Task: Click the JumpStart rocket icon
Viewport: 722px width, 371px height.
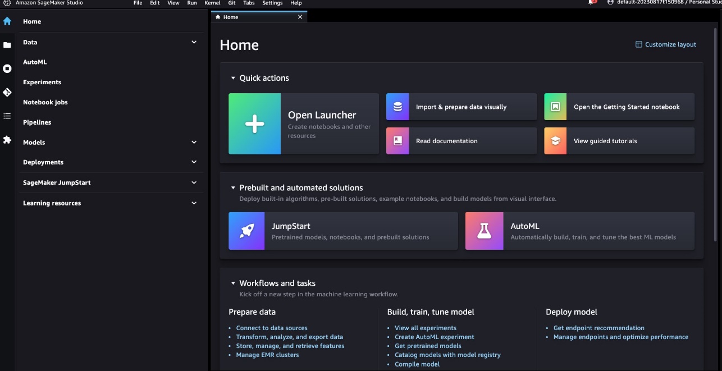Action: coord(246,231)
